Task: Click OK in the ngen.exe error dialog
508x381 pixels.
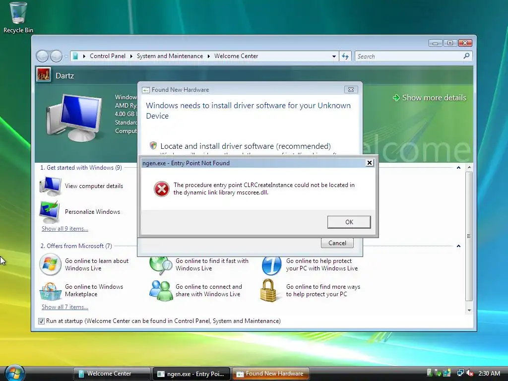Action: [349, 222]
